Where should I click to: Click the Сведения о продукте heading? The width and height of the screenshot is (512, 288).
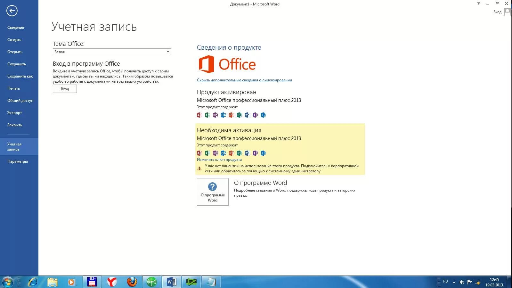pyautogui.click(x=229, y=47)
